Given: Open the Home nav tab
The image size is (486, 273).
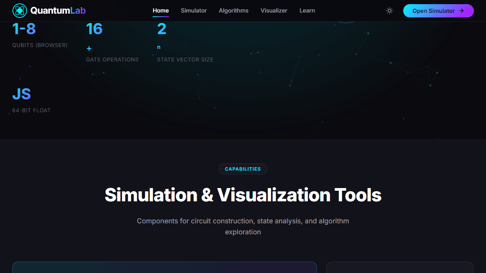Looking at the screenshot, I should pyautogui.click(x=161, y=11).
